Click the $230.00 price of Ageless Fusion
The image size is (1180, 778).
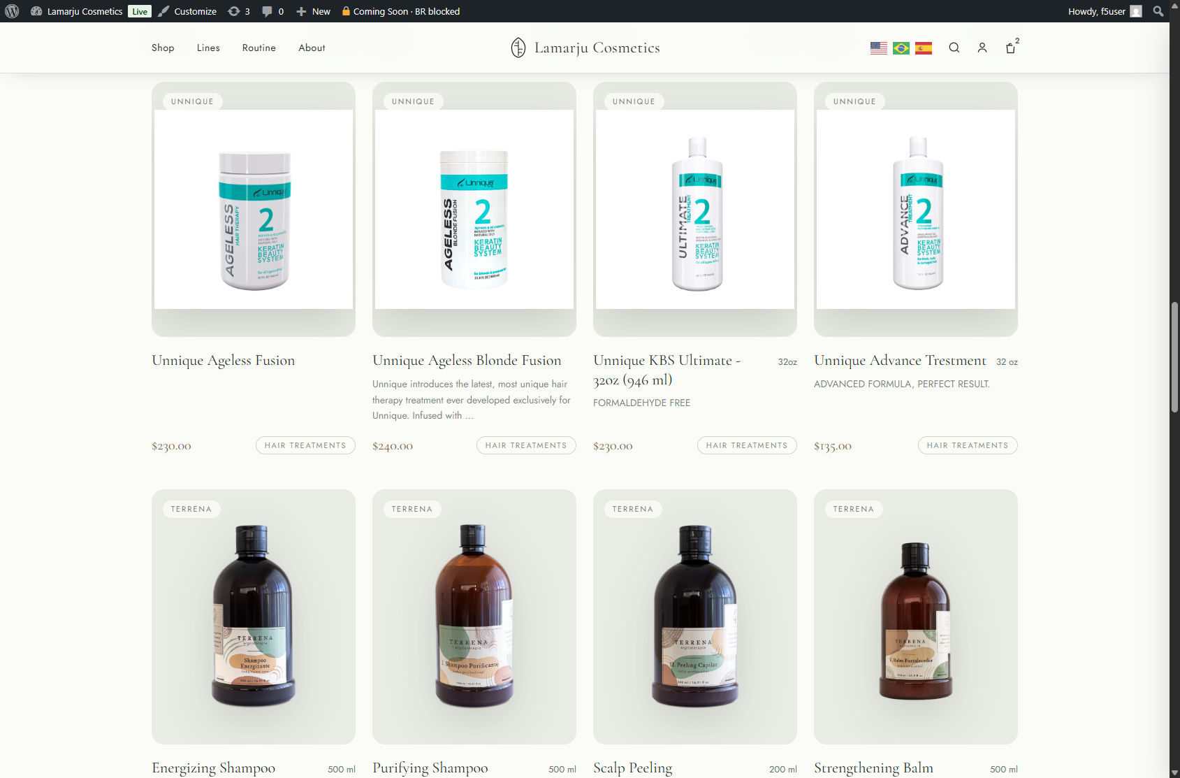(171, 446)
